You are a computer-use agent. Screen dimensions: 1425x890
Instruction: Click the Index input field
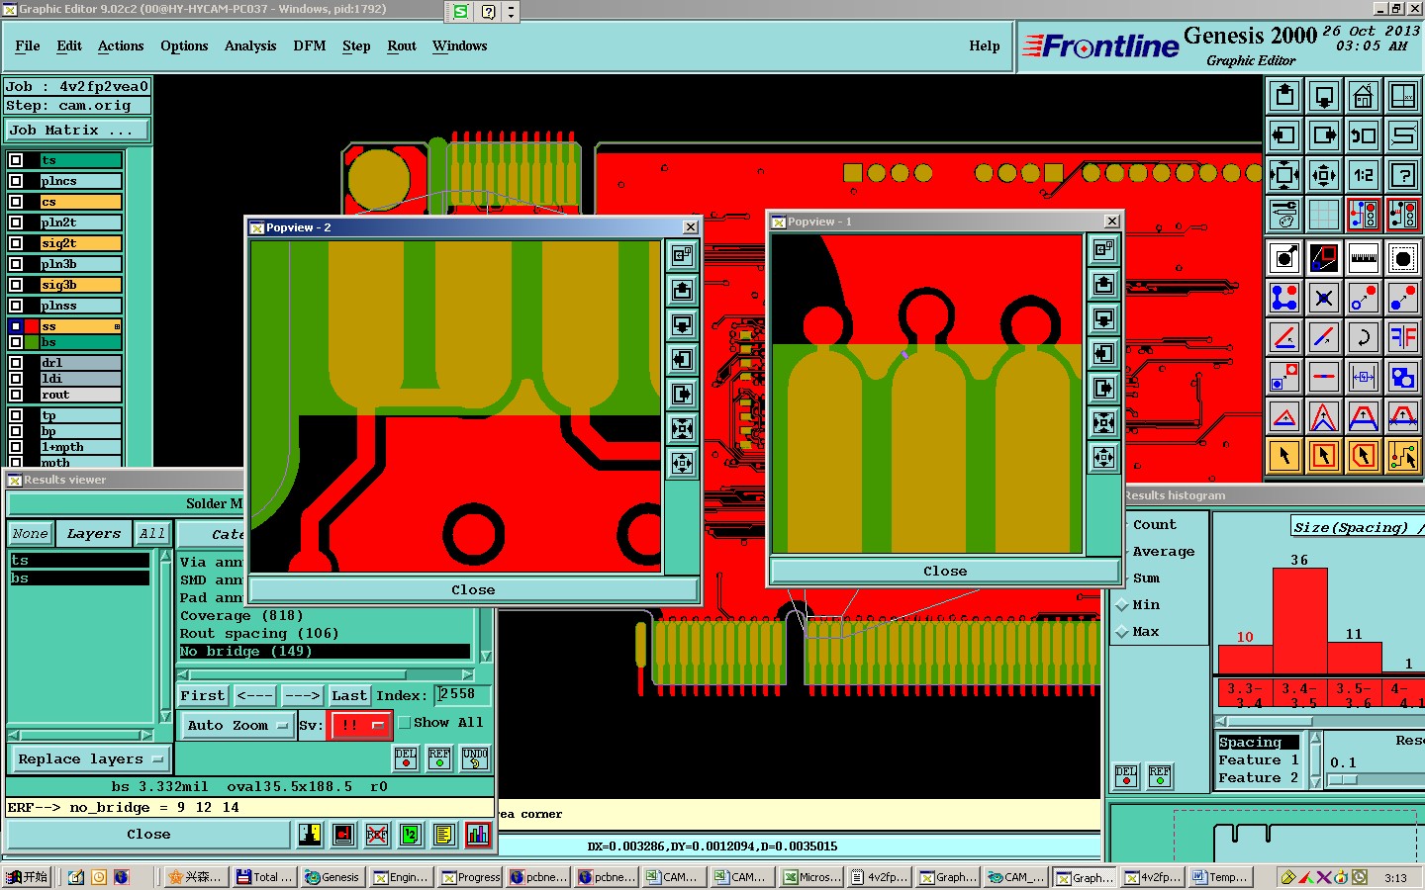(x=463, y=694)
